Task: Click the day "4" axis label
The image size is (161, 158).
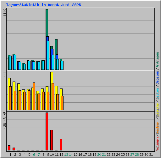Action: [25, 155]
